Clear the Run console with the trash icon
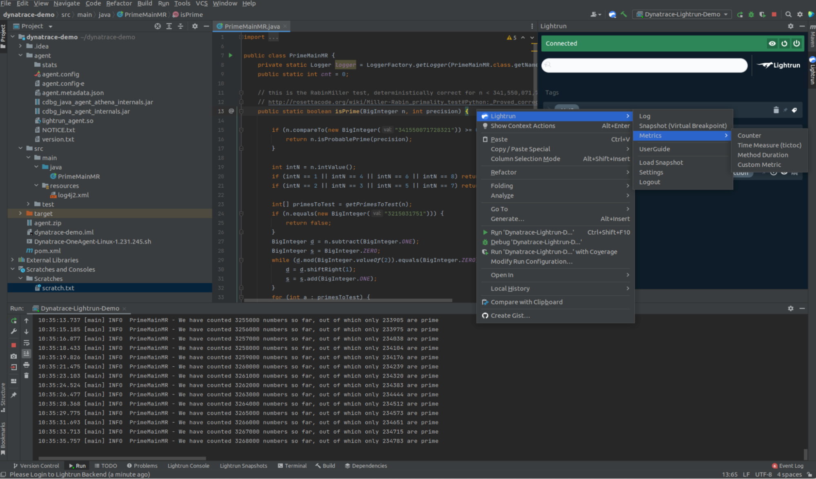Screen dimensions: 816x479 pyautogui.click(x=26, y=375)
